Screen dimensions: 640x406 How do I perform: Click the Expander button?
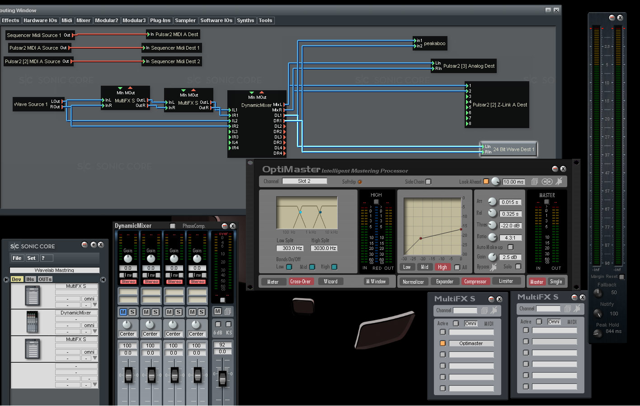(445, 281)
